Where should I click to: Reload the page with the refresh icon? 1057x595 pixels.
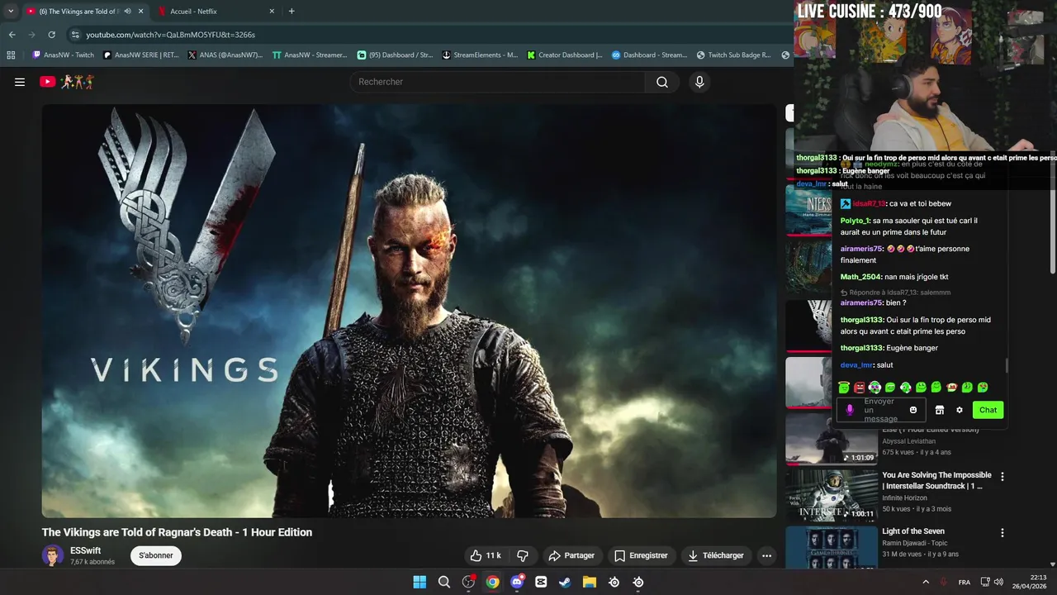coord(51,35)
